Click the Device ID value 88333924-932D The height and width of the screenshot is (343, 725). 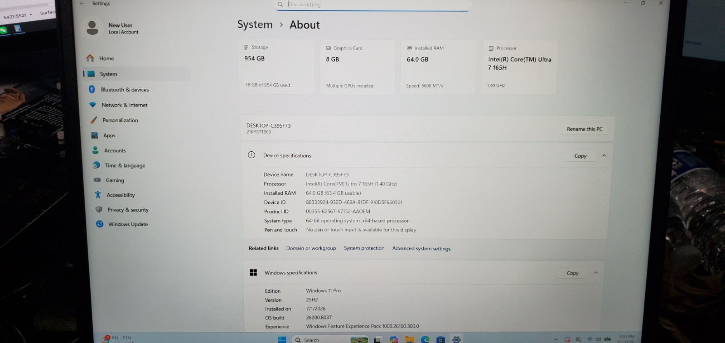(354, 202)
